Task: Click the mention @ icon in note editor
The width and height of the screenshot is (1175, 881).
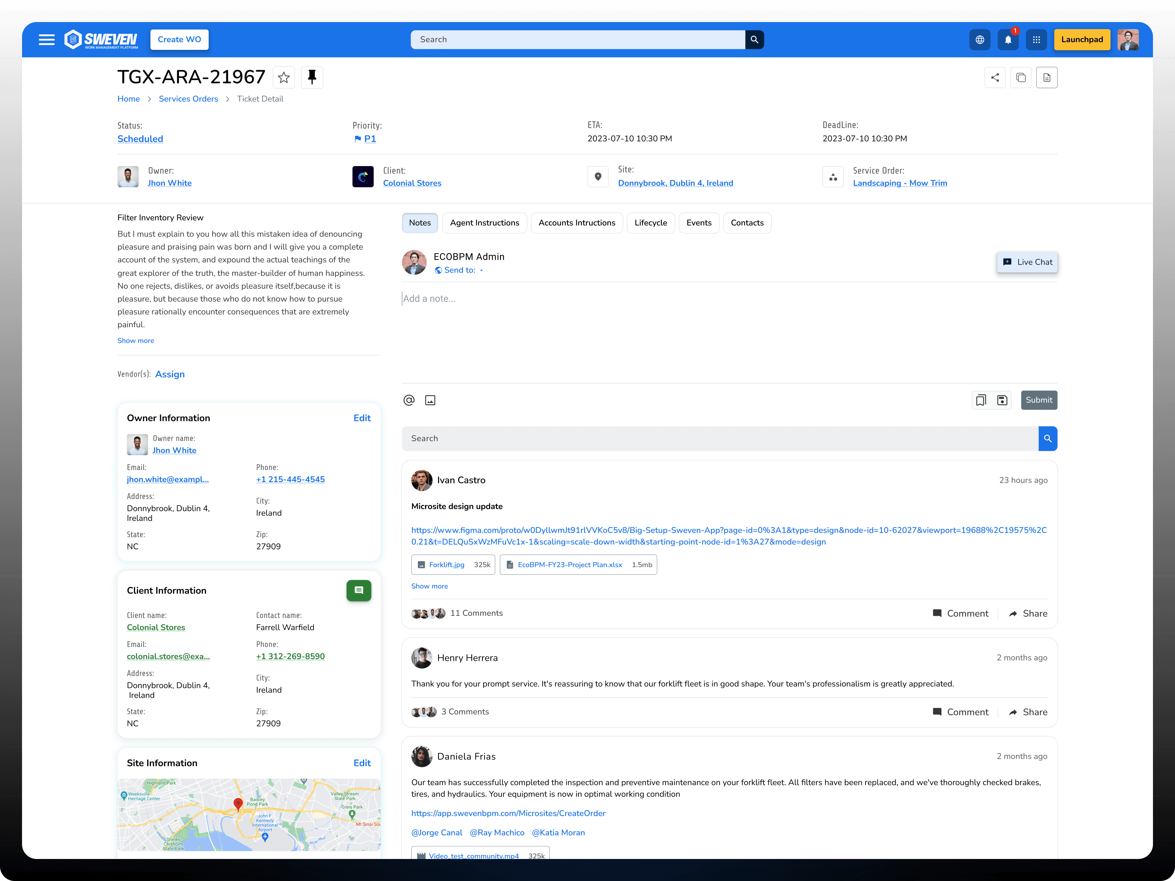Action: 408,400
